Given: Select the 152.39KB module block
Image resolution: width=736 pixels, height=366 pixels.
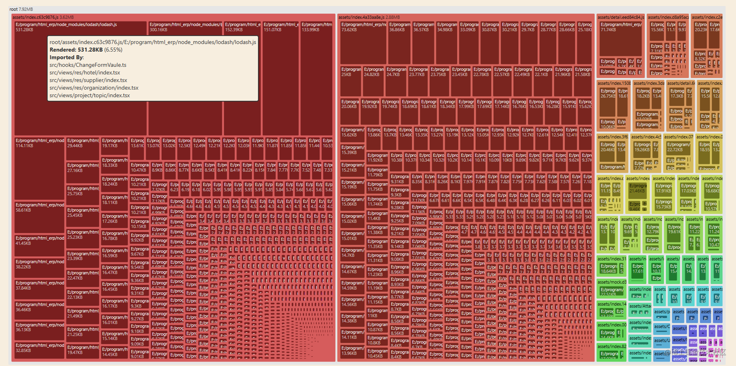Looking at the screenshot, I should click(242, 78).
